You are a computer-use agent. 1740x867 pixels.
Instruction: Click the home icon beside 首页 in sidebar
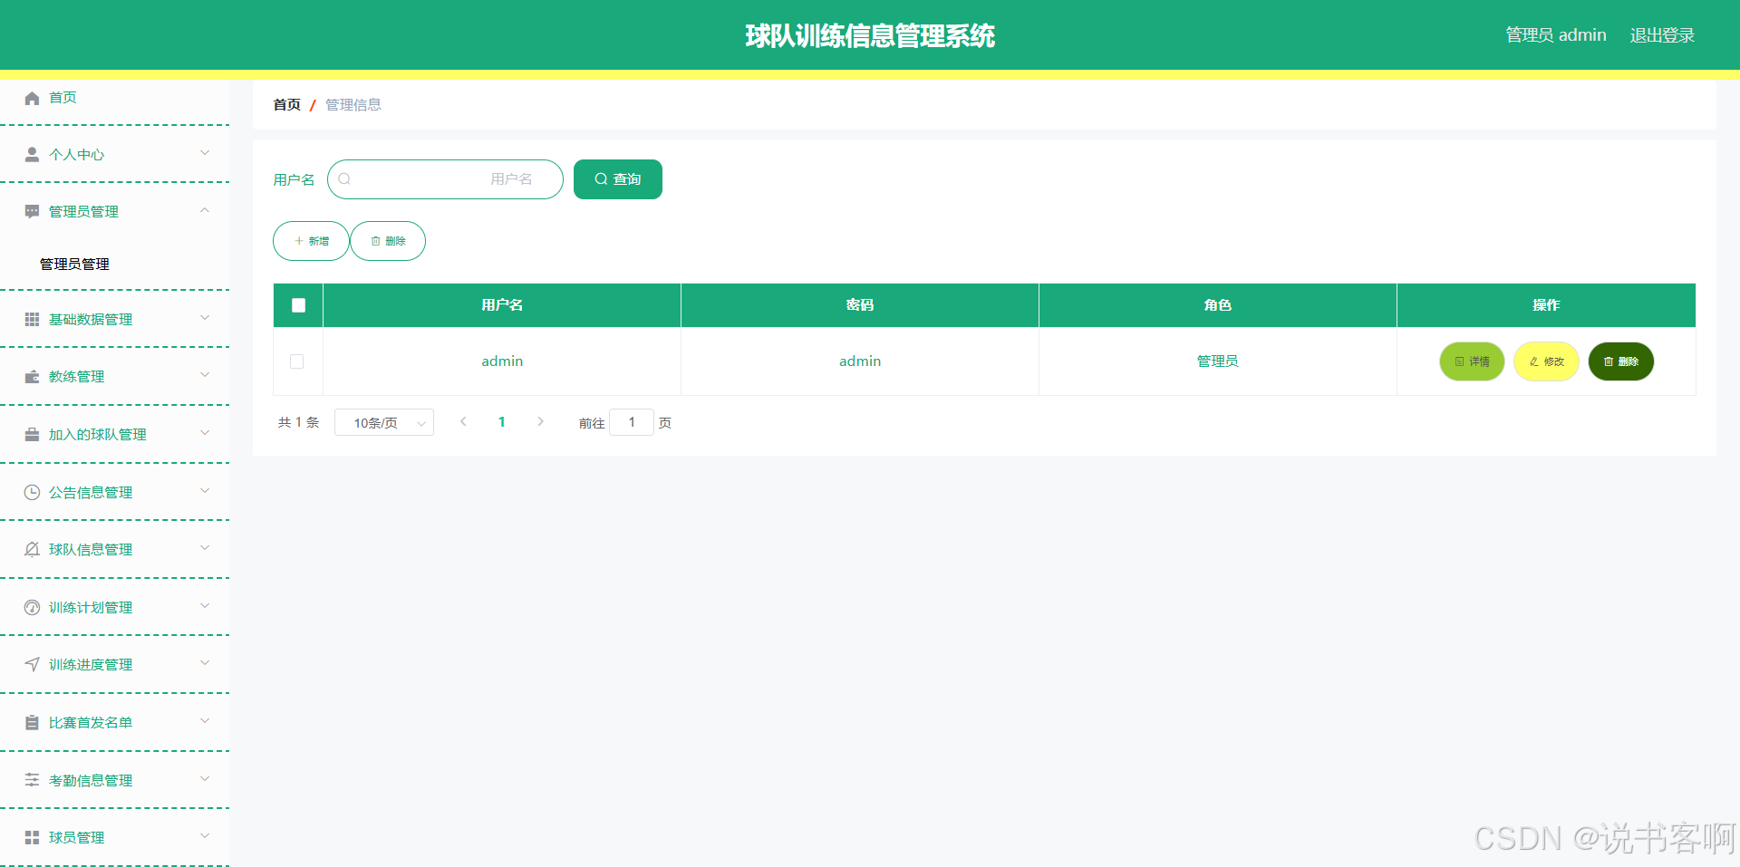(x=32, y=98)
